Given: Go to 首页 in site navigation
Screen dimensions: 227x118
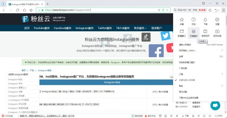Looking at the screenshot, I should tap(27, 28).
